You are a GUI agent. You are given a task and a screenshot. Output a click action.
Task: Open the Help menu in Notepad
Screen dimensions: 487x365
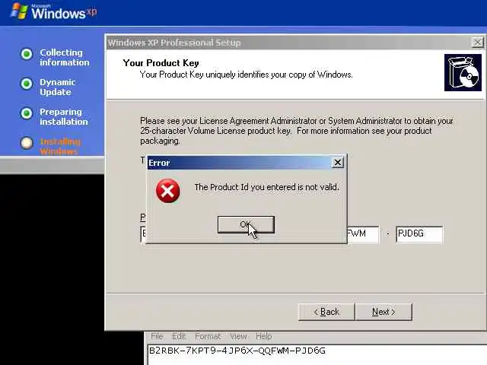tap(264, 336)
